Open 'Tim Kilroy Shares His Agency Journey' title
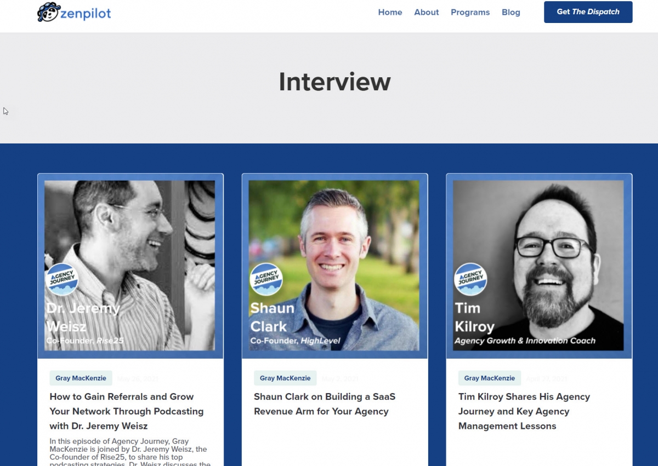 click(x=524, y=411)
